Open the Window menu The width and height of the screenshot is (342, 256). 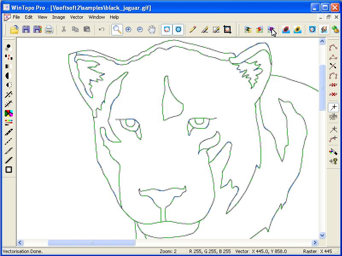tap(96, 17)
